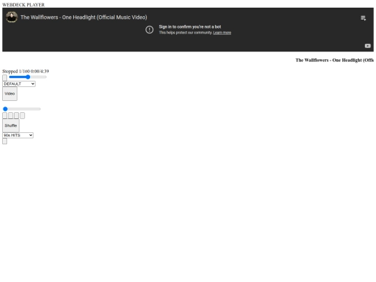376x282 pixels.
Task: Click the small blank button under 90s HITS dropdown
Action: pyautogui.click(x=5, y=141)
